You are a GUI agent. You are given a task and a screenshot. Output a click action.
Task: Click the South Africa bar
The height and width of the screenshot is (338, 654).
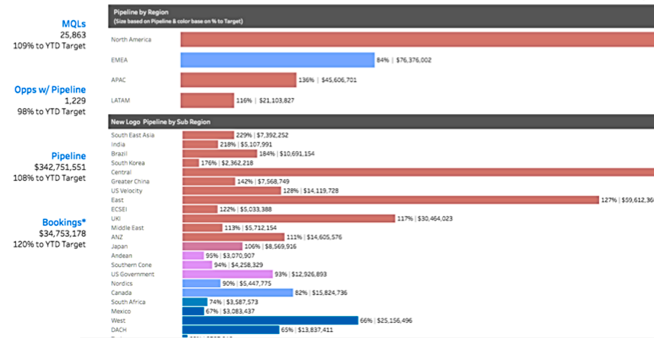195,302
